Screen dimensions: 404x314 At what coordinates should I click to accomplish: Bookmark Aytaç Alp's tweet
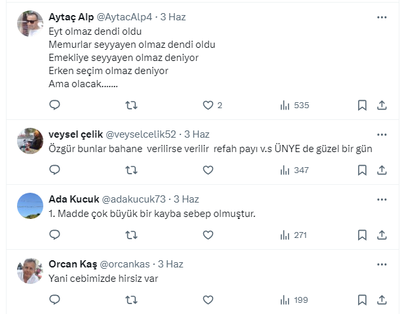362,105
